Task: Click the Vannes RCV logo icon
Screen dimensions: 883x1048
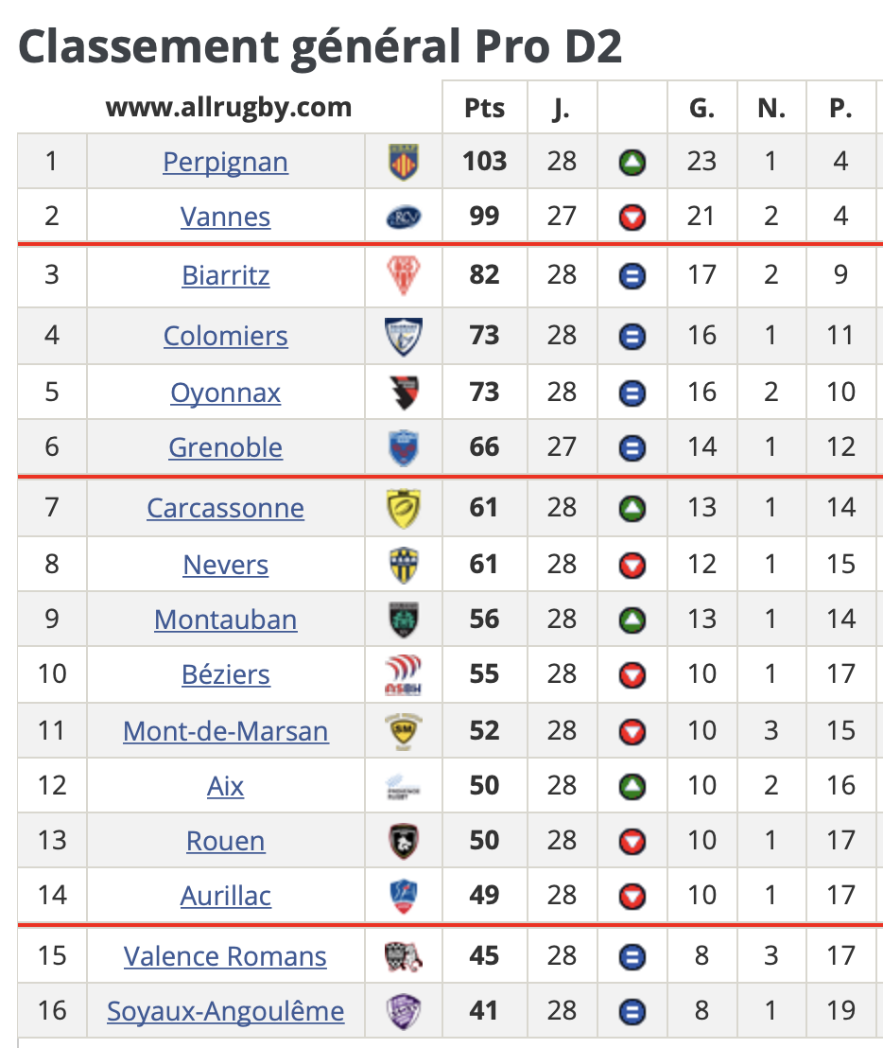Action: click(404, 217)
